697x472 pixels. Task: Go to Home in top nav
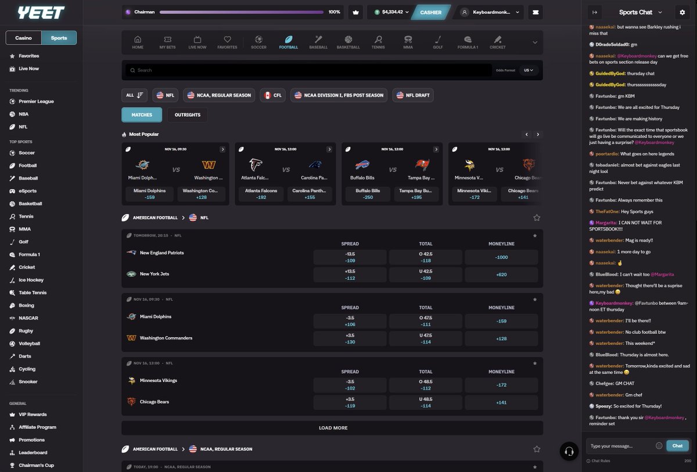pyautogui.click(x=138, y=42)
